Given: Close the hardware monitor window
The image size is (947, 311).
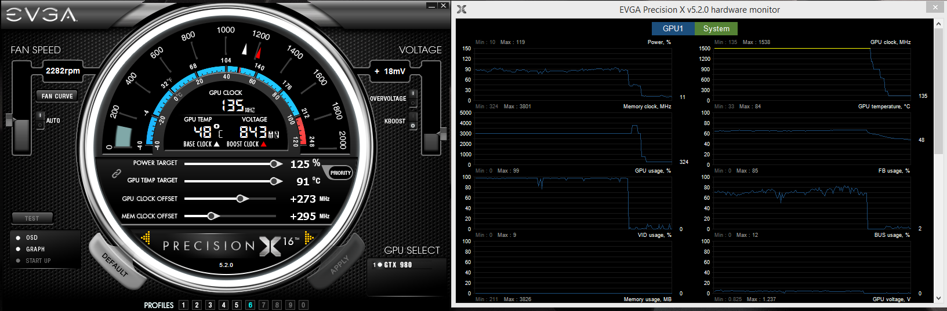Looking at the screenshot, I should (x=935, y=7).
